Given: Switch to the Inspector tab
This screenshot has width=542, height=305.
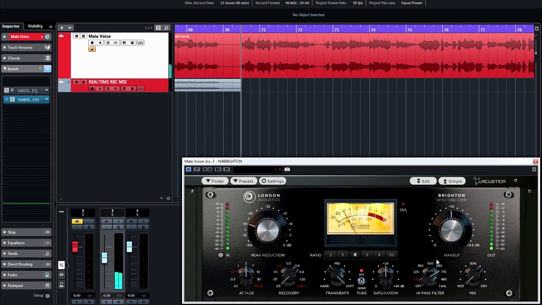Looking at the screenshot, I should (x=11, y=26).
